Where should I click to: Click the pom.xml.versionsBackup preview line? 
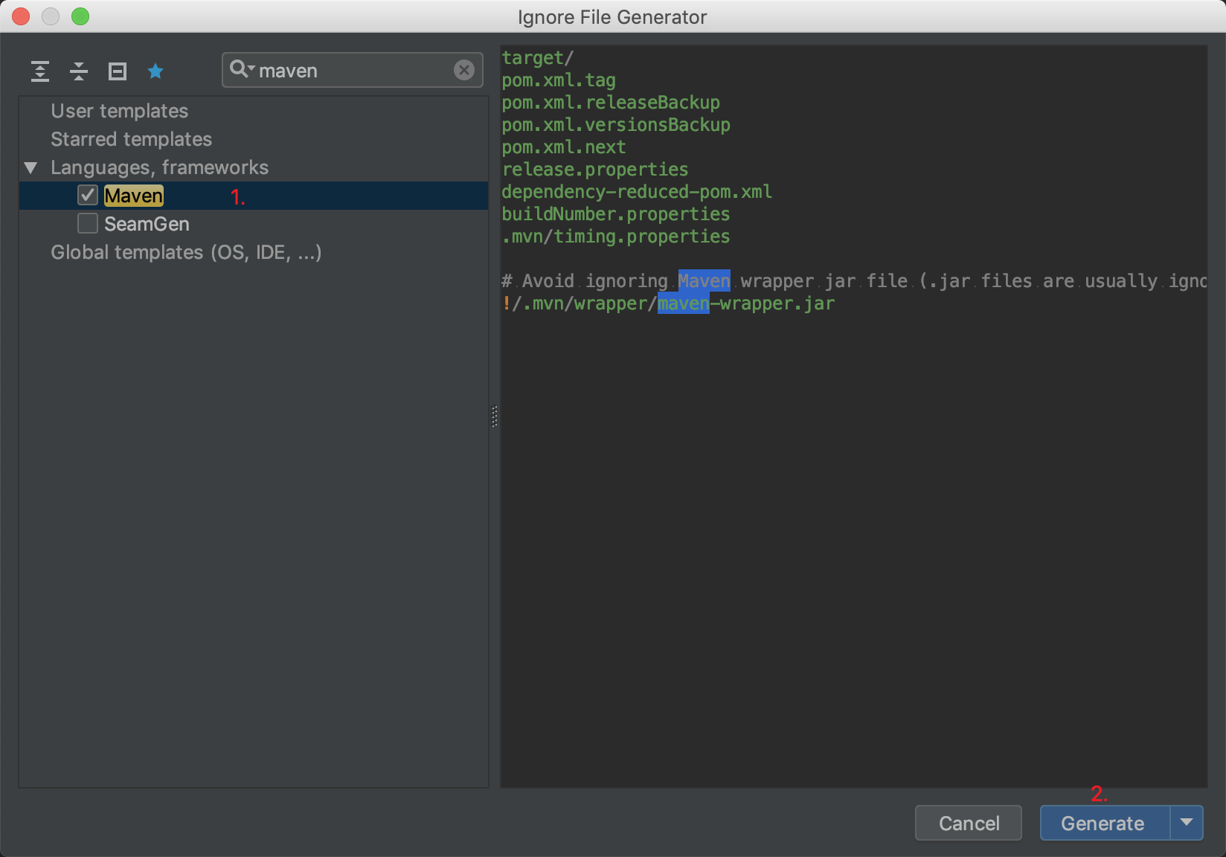(x=616, y=125)
